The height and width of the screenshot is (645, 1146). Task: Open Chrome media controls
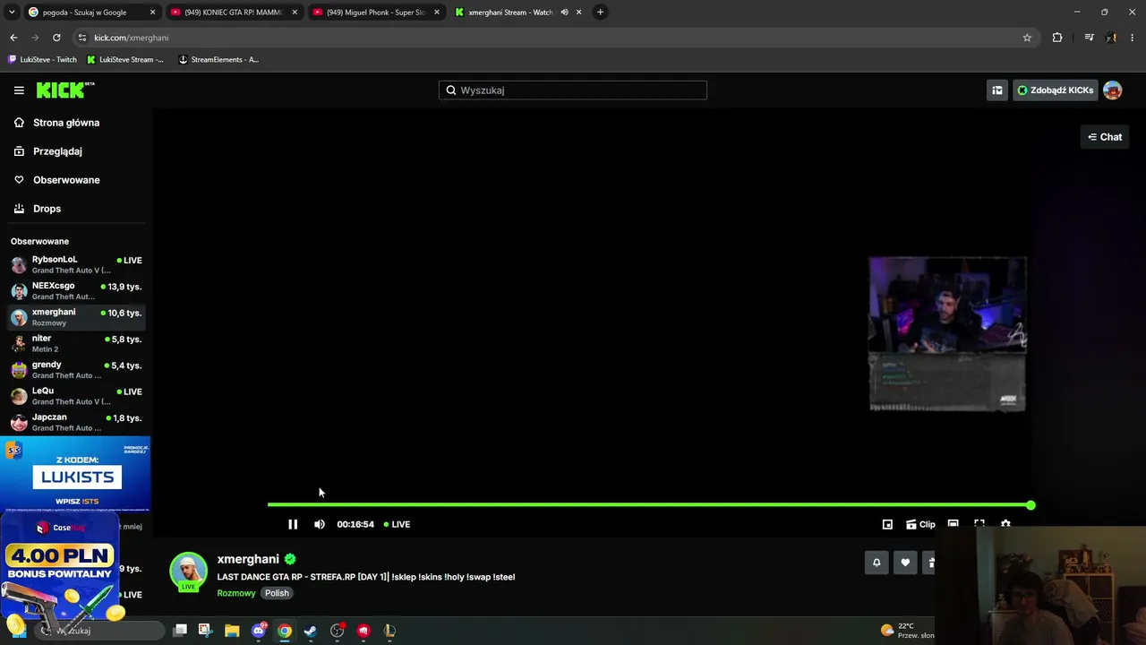click(x=1089, y=38)
